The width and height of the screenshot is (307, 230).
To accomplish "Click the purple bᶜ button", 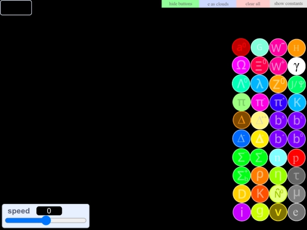I will [297, 120].
